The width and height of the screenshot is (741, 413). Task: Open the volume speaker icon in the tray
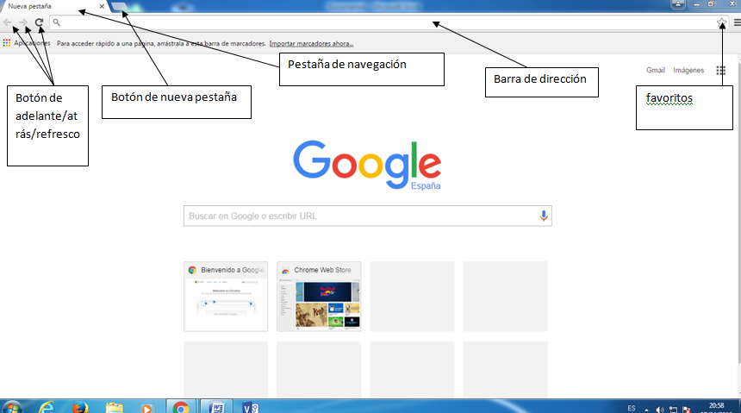660,410
